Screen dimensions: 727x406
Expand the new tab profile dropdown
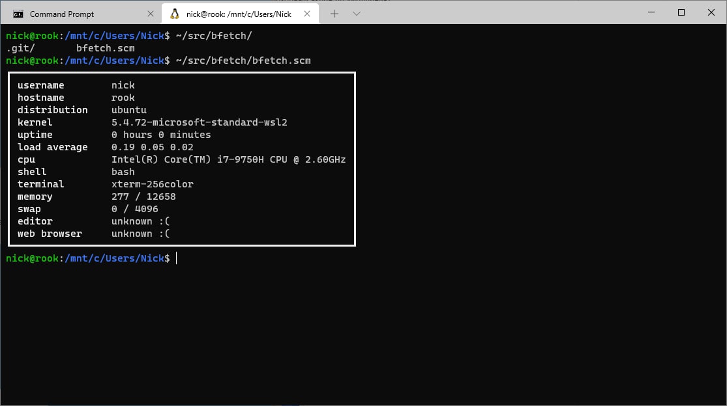tap(357, 14)
